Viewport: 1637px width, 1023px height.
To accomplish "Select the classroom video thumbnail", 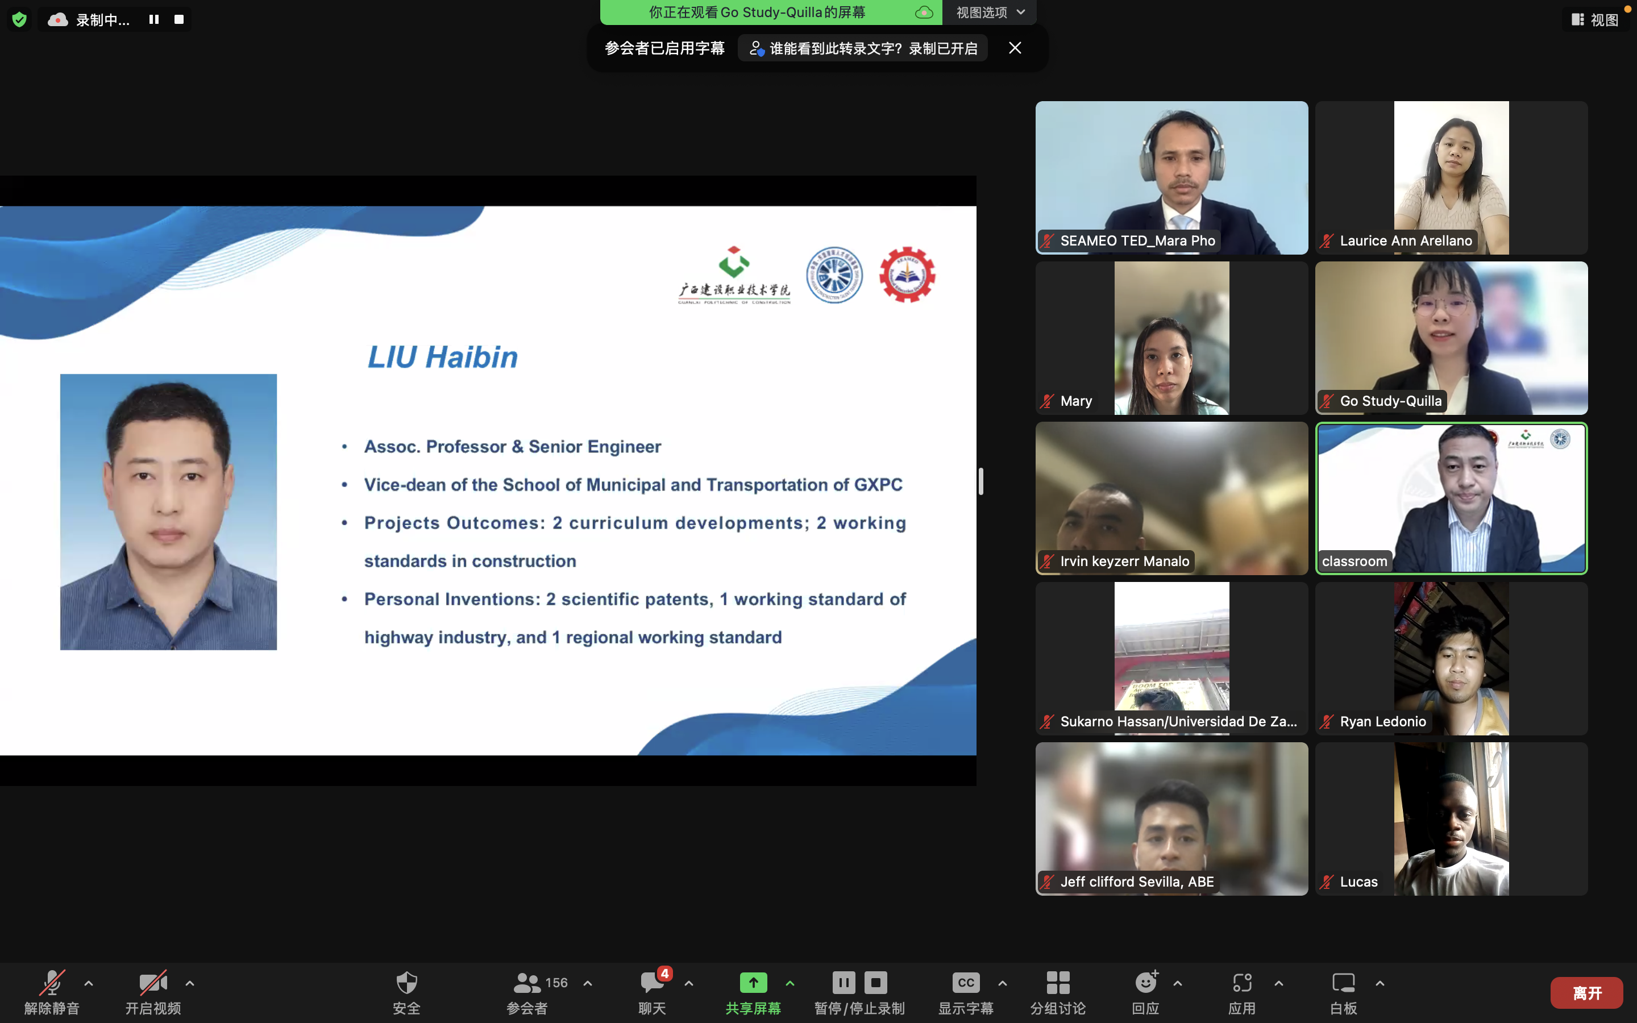I will click(1451, 498).
